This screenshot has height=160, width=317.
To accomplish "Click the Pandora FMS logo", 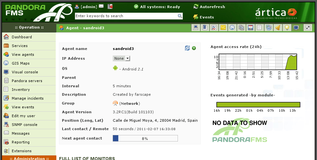I will 38,12.
